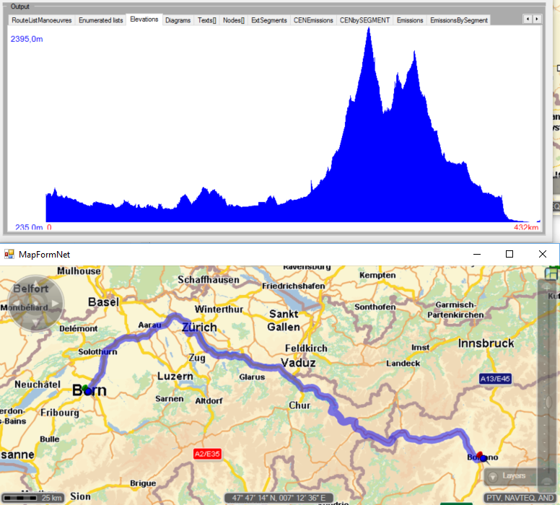Click the MapFormNet window icon
Viewport: 560px width, 505px height.
coord(10,254)
